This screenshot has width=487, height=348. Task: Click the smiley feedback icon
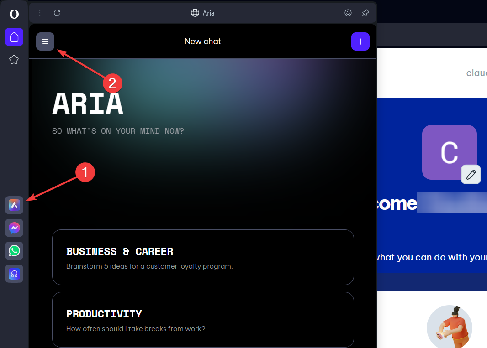pos(348,13)
